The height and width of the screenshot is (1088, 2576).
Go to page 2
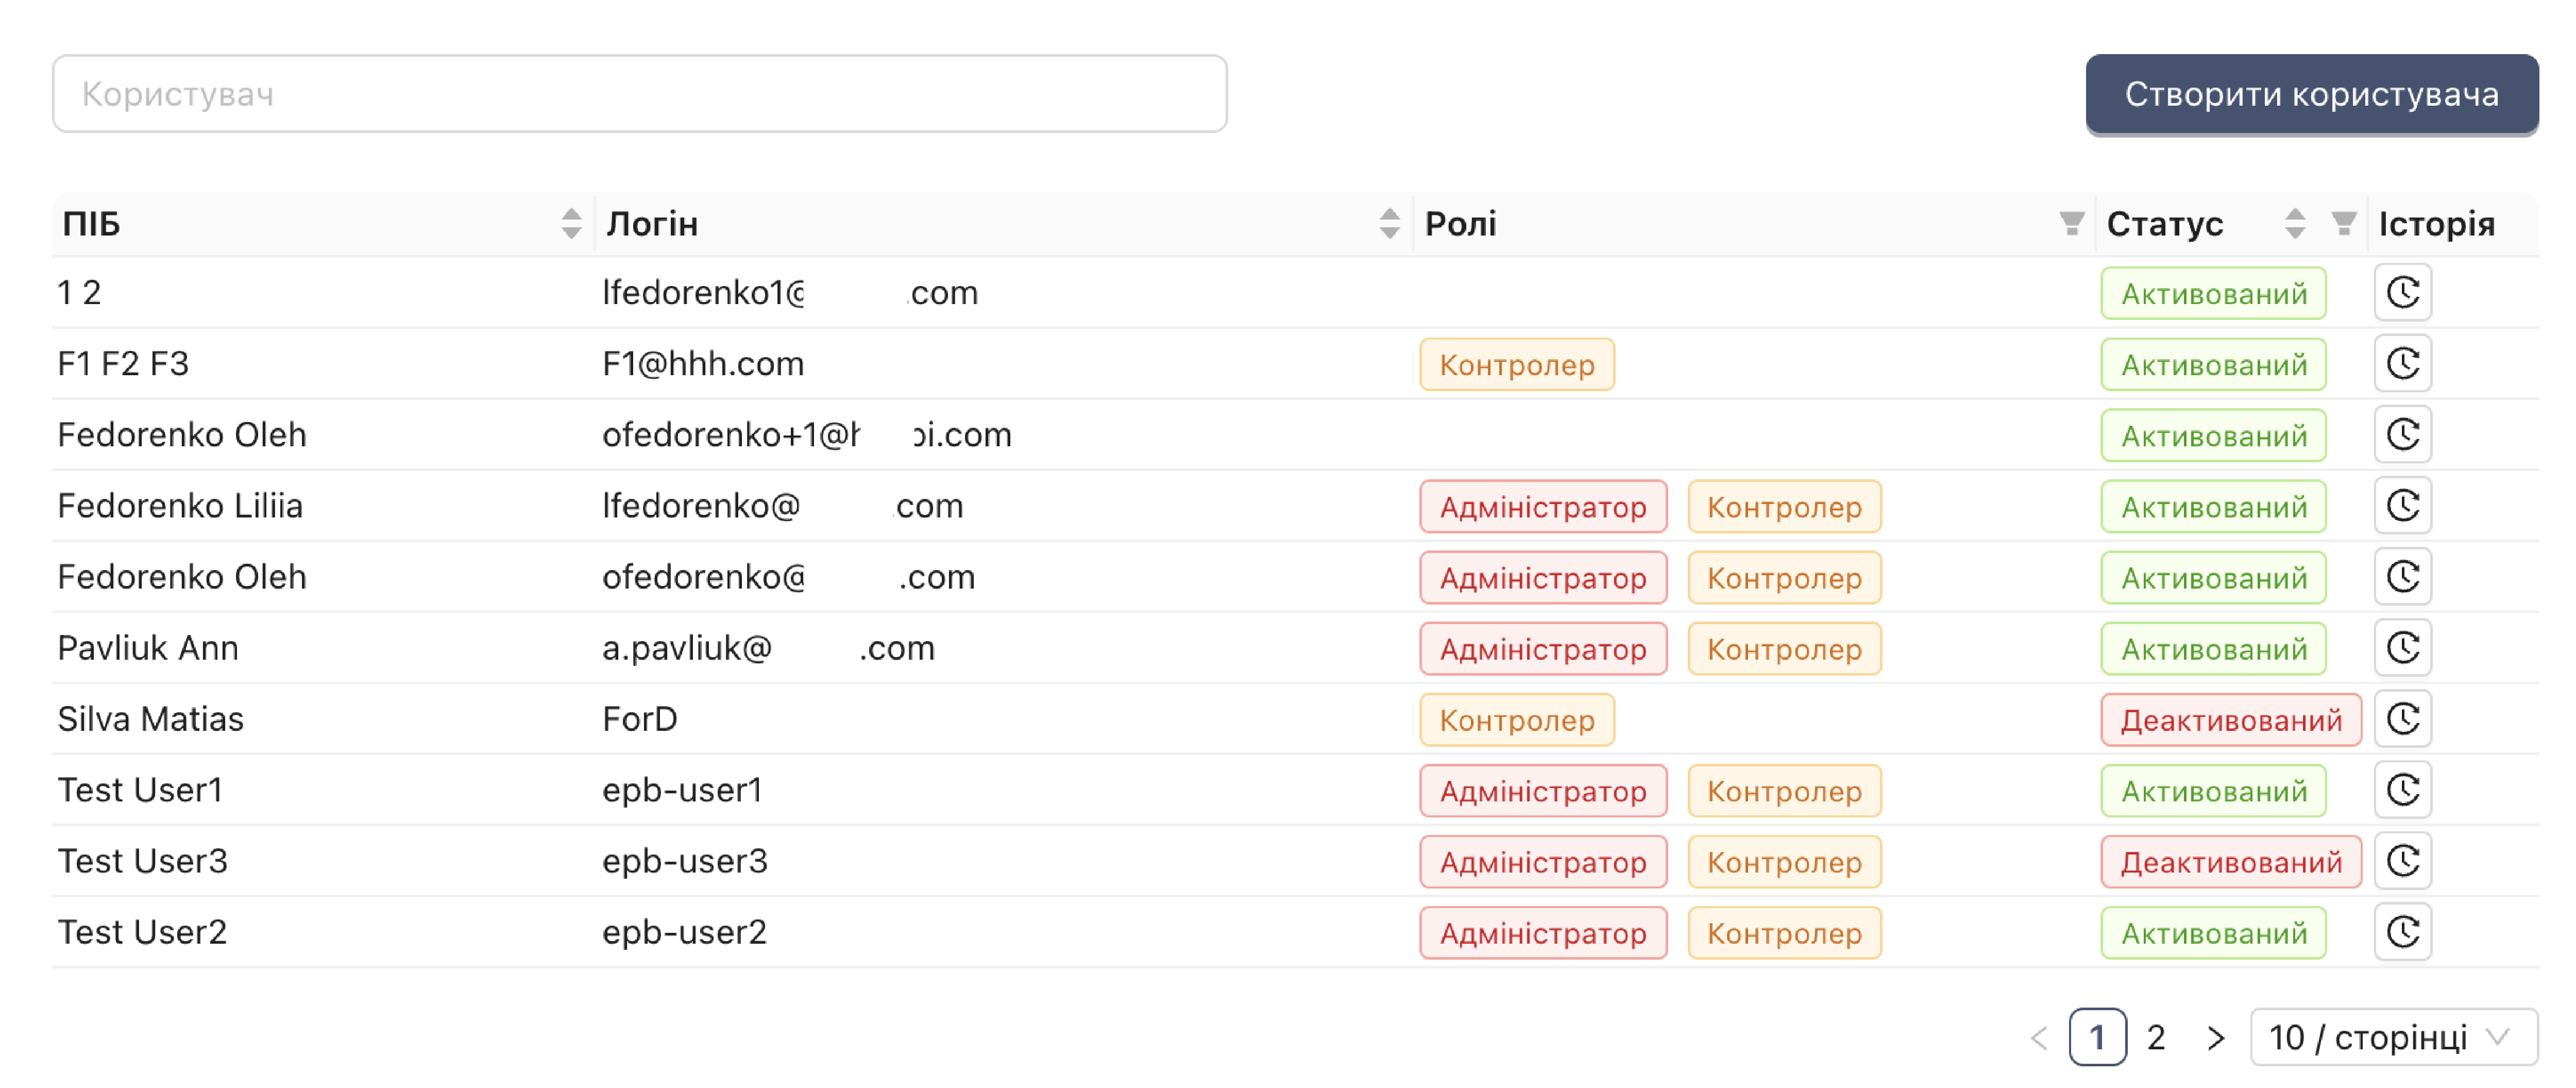2156,1038
